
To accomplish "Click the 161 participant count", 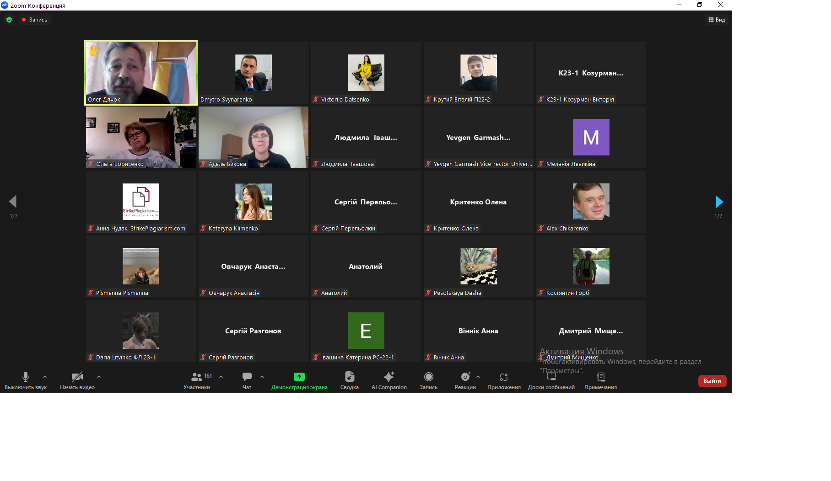I will coord(208,376).
